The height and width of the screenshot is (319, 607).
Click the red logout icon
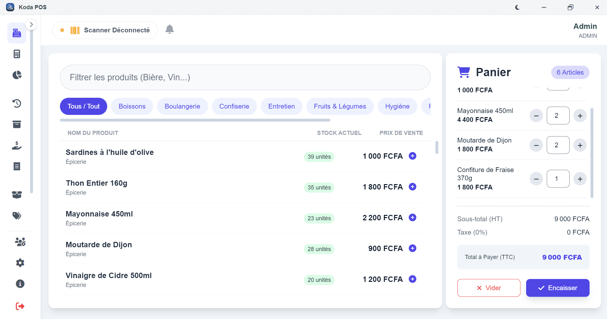point(20,306)
